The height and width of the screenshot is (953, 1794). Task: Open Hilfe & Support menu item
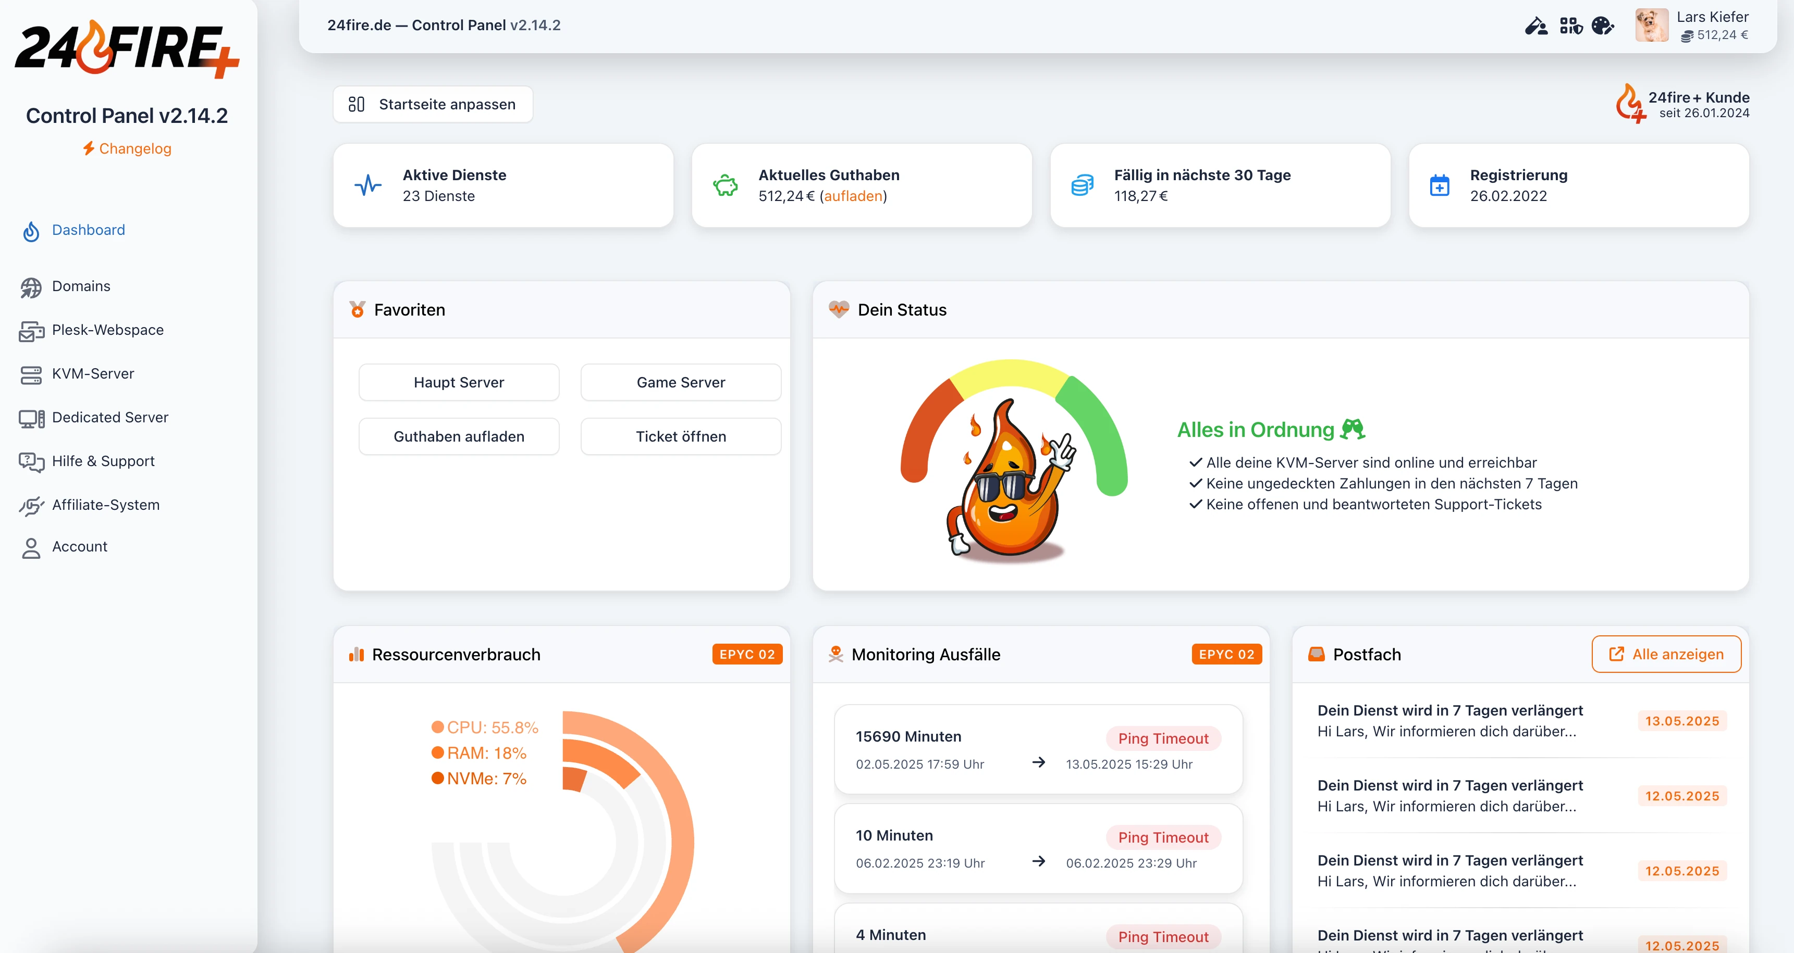coord(103,462)
